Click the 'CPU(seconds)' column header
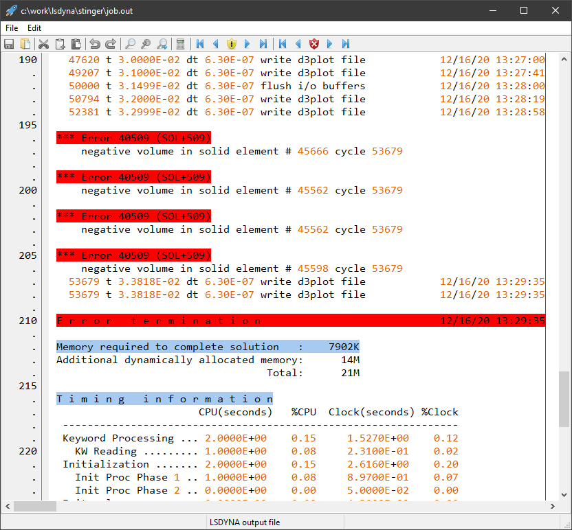The image size is (572, 530). coord(235,412)
